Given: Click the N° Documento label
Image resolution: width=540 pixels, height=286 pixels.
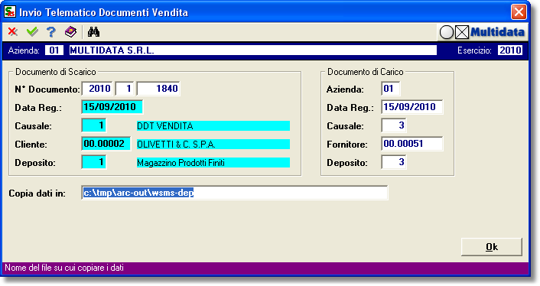Looking at the screenshot, I should [x=47, y=89].
